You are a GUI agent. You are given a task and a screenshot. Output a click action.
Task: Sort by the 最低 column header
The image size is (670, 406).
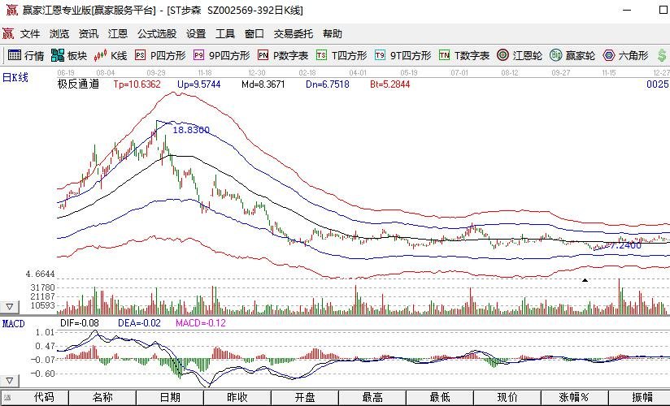[x=440, y=397]
